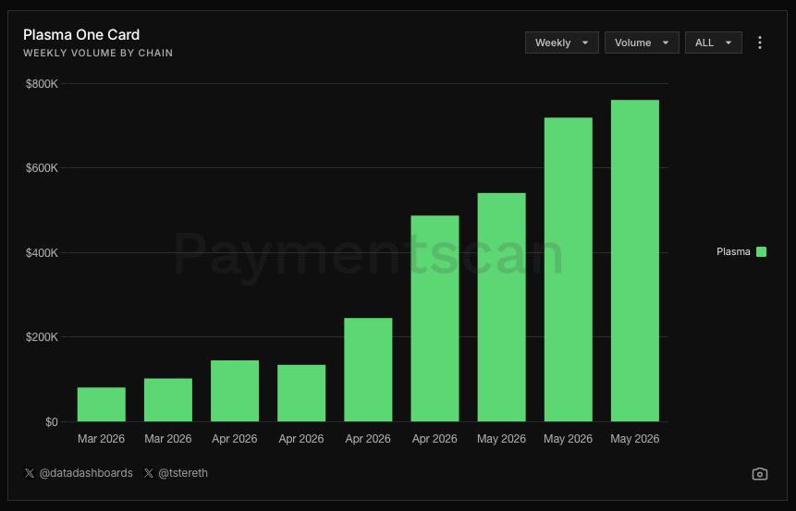Select the second May 2026 bar near $720K
Image resolution: width=796 pixels, height=511 pixels.
tap(568, 270)
